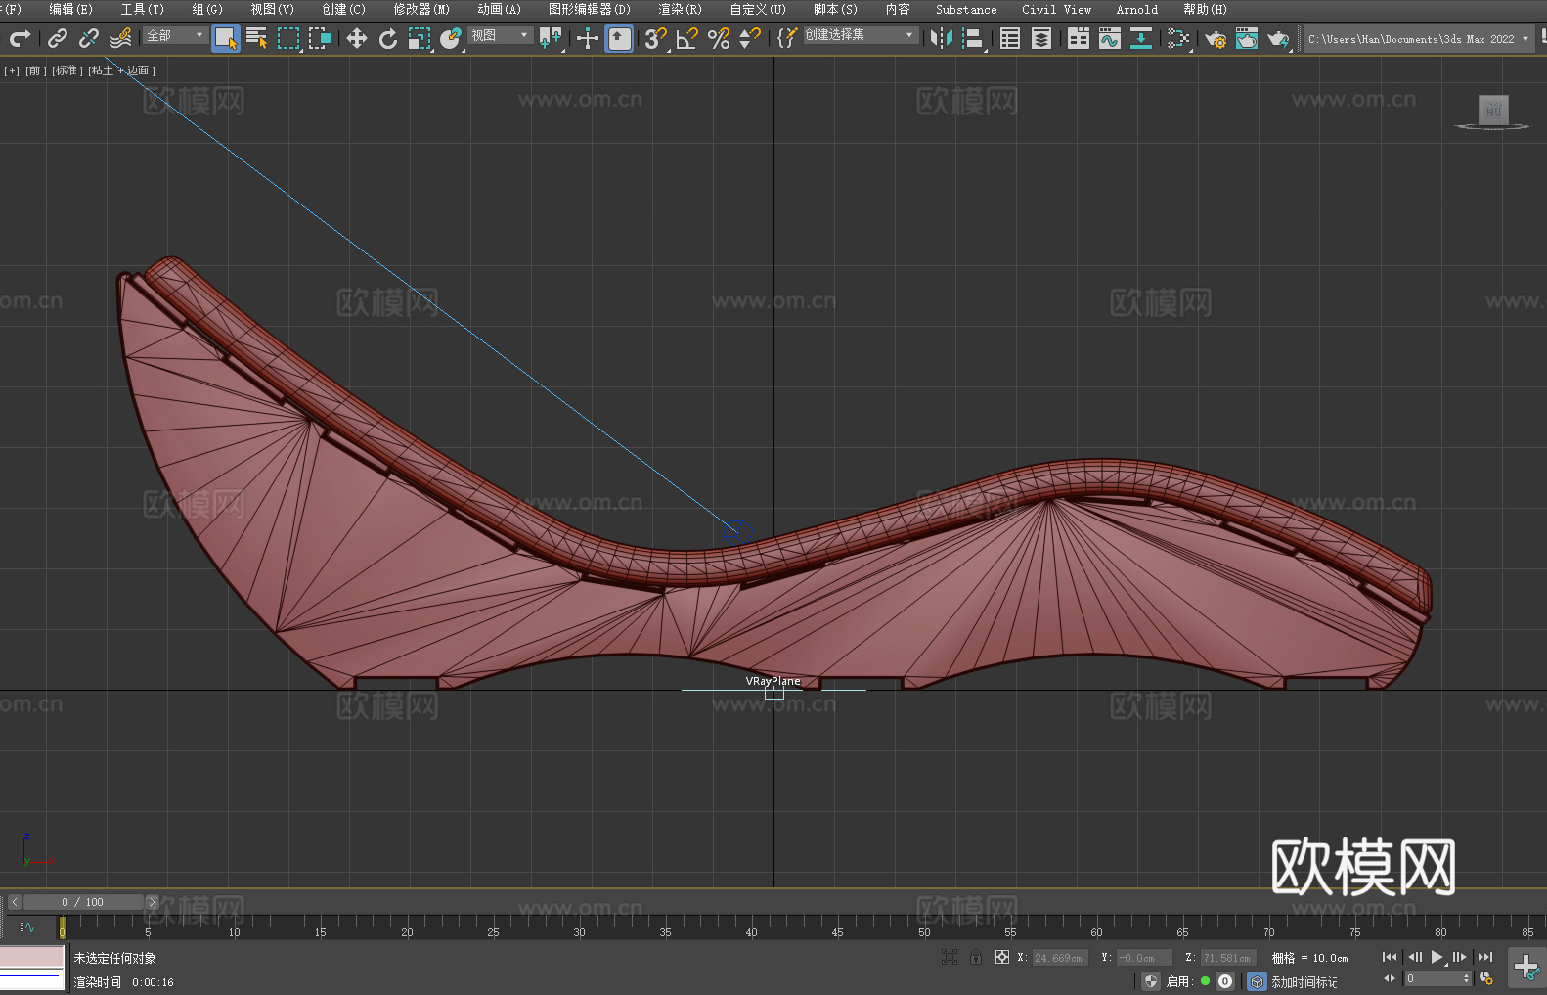The image size is (1547, 995).
Task: Toggle Percent Snap
Action: (x=719, y=38)
